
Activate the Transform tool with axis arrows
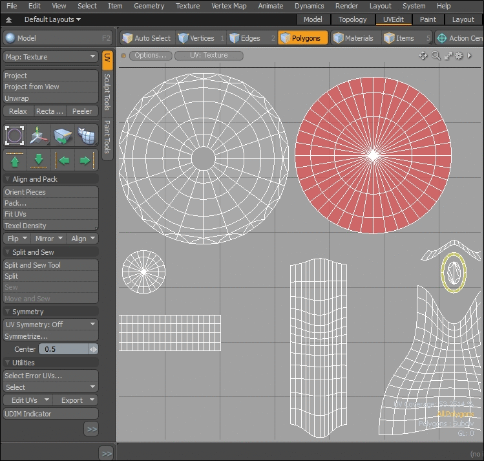[39, 135]
